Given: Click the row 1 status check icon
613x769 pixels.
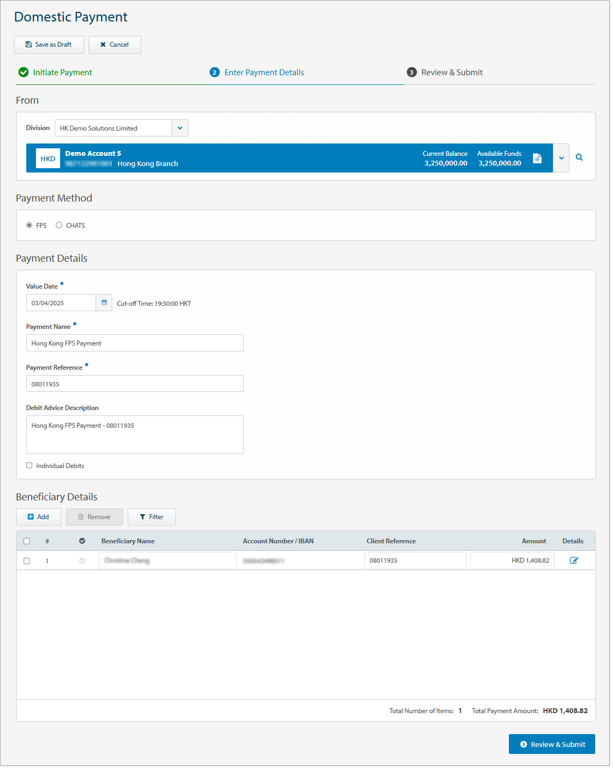Looking at the screenshot, I should point(82,560).
